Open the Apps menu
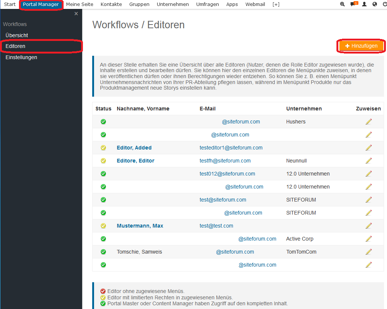This screenshot has height=309, width=387. point(232,4)
